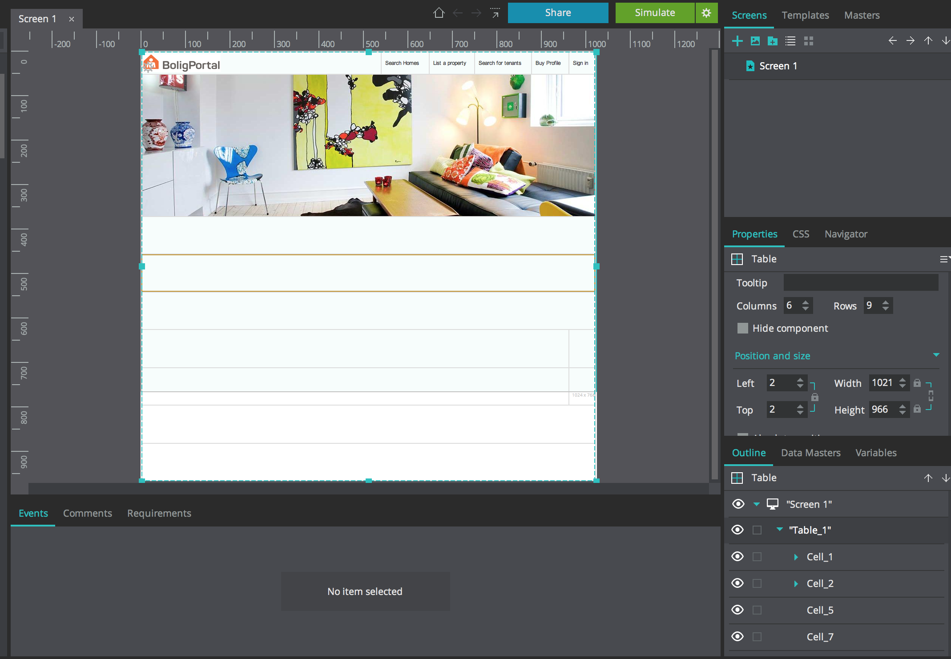Switch to the CSS tab
Image resolution: width=951 pixels, height=659 pixels.
click(801, 234)
